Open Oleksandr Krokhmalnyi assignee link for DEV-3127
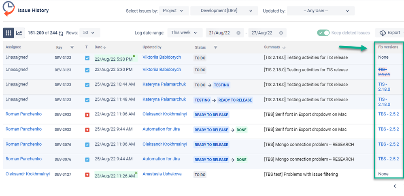Screen dimensions: 404x196 click(x=28, y=174)
